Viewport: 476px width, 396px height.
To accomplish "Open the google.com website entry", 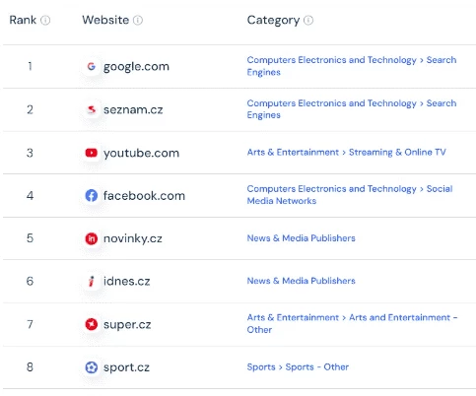I will 136,67.
